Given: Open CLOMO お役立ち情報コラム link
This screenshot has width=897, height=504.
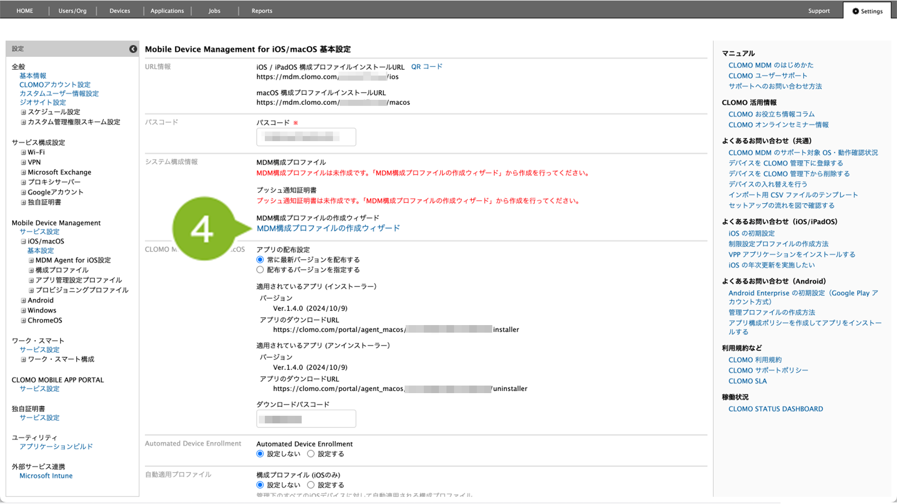Looking at the screenshot, I should tap(771, 114).
